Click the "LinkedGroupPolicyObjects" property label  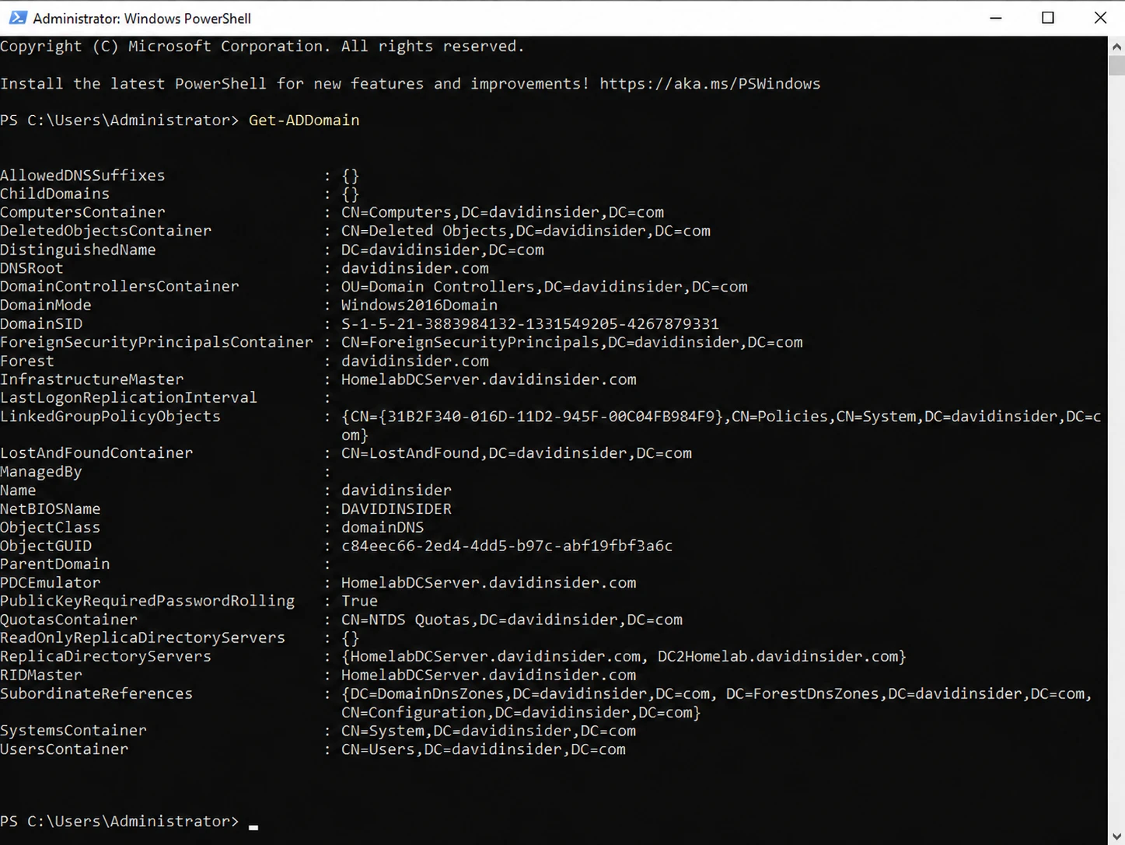110,416
